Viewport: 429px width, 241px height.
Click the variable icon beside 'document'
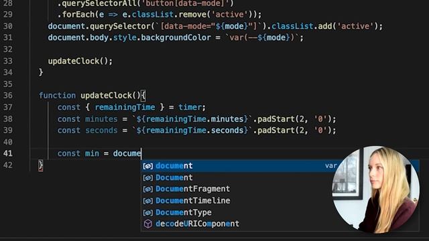point(148,166)
